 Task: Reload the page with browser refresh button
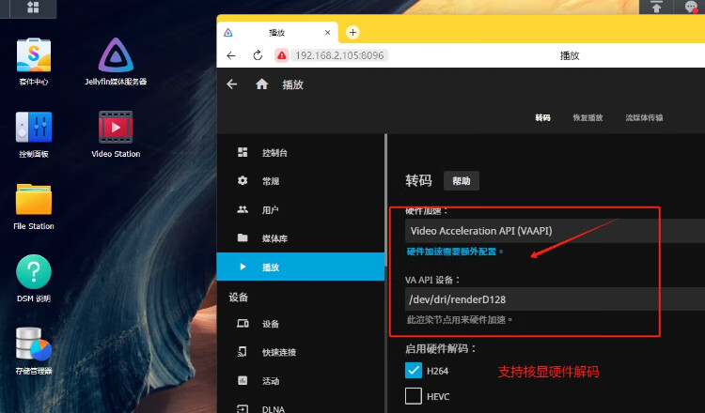(257, 55)
